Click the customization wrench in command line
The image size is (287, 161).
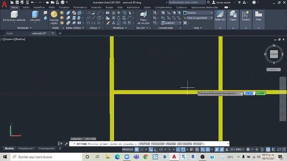point(66,144)
